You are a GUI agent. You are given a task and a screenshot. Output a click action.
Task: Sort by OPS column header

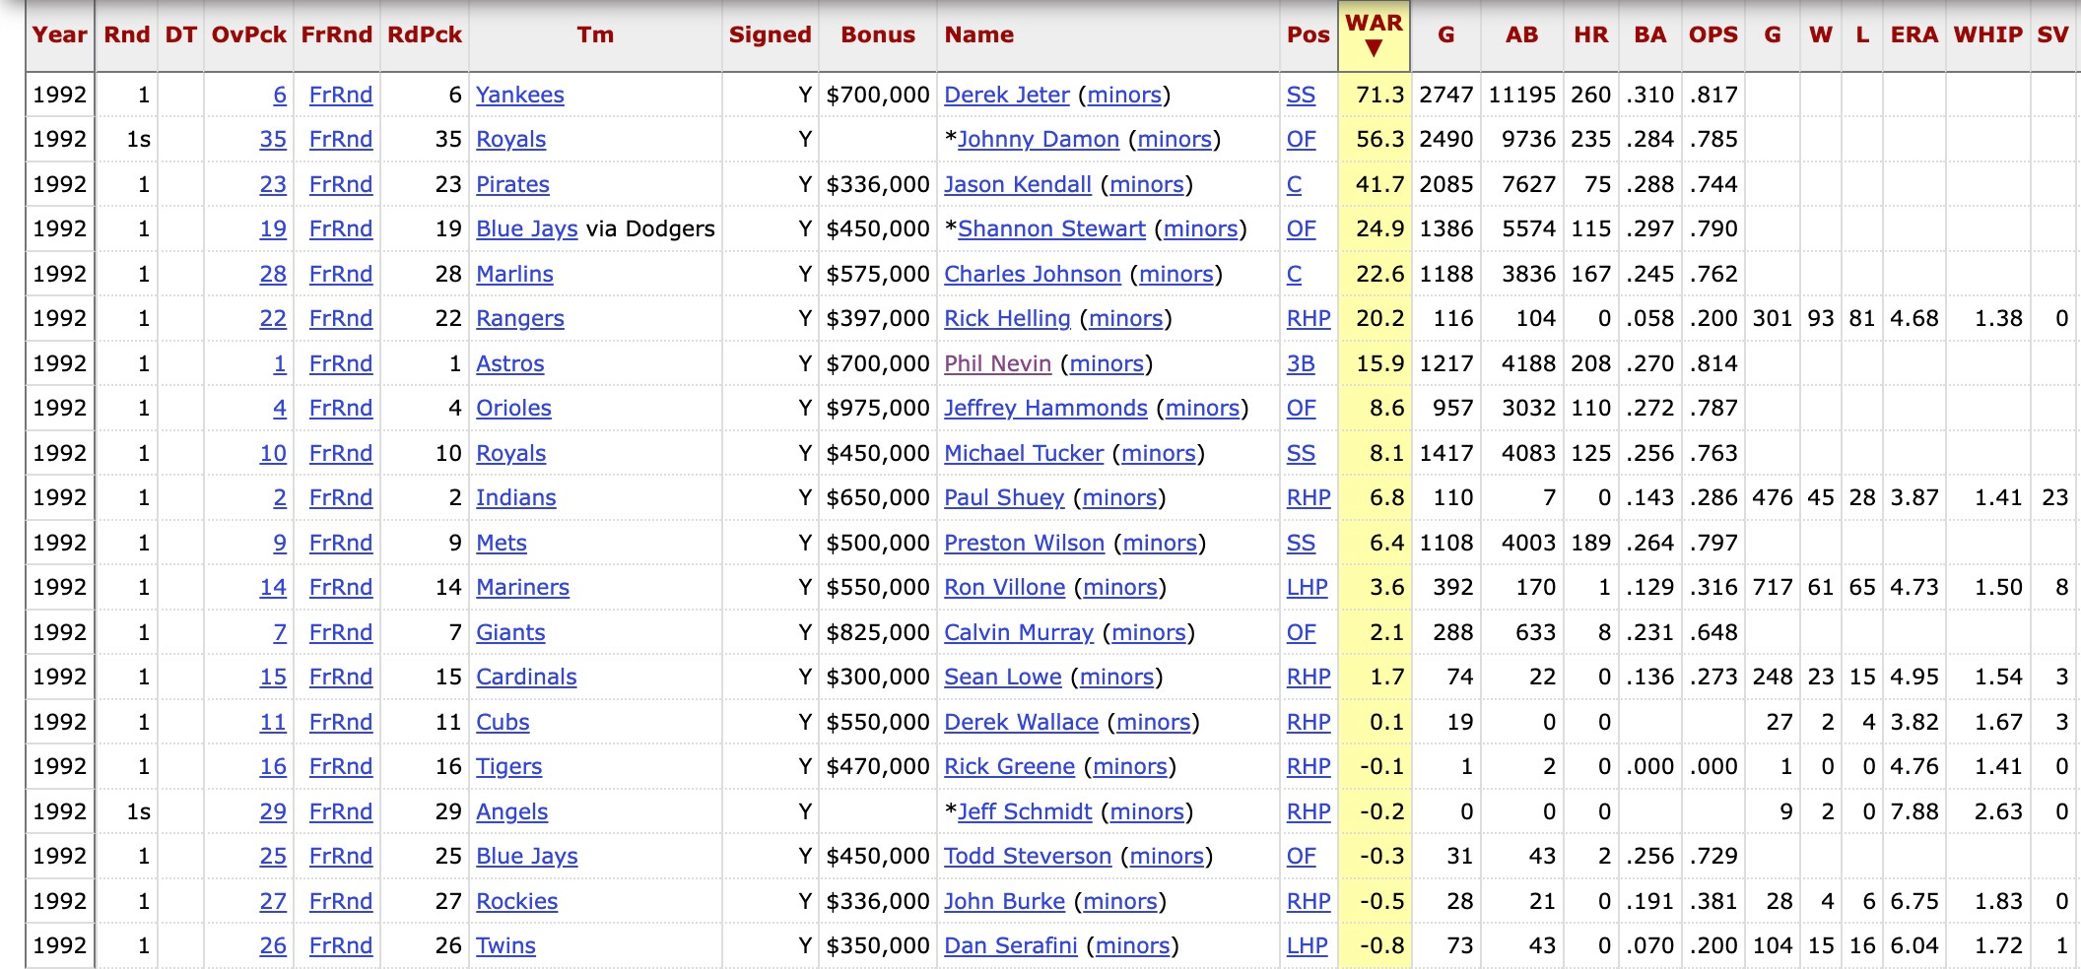click(x=1712, y=35)
